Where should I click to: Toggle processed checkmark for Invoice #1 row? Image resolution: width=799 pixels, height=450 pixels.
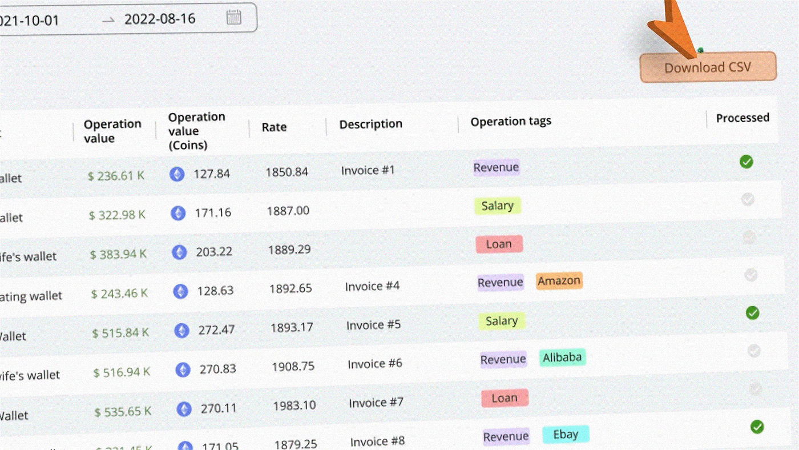click(746, 162)
